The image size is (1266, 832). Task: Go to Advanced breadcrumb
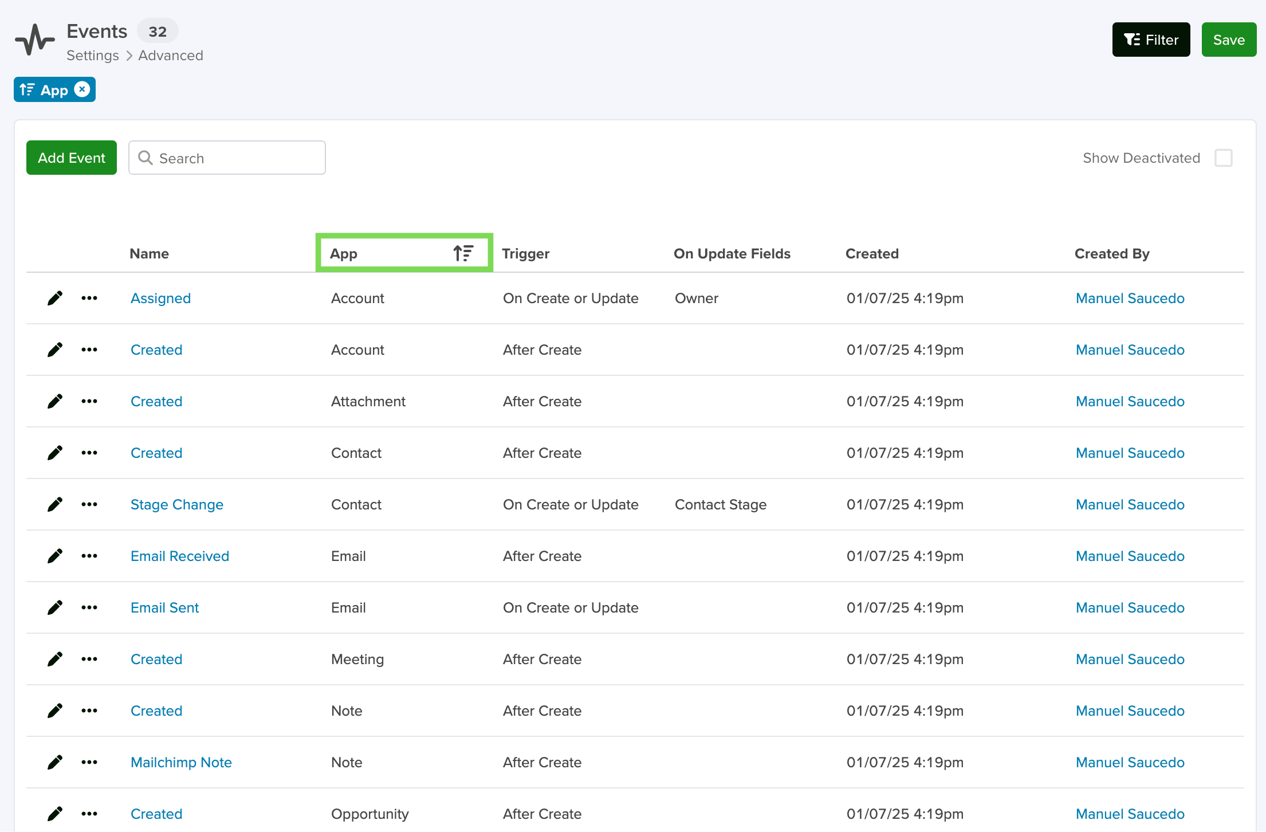pyautogui.click(x=171, y=56)
